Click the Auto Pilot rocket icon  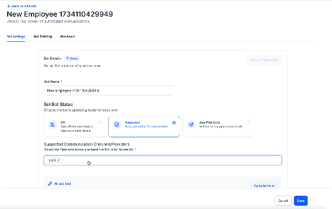[x=191, y=125]
